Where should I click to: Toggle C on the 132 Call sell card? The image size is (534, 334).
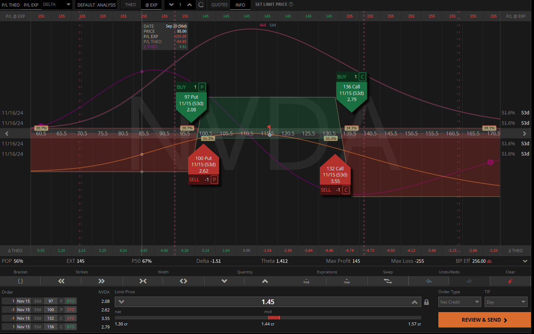(346, 190)
